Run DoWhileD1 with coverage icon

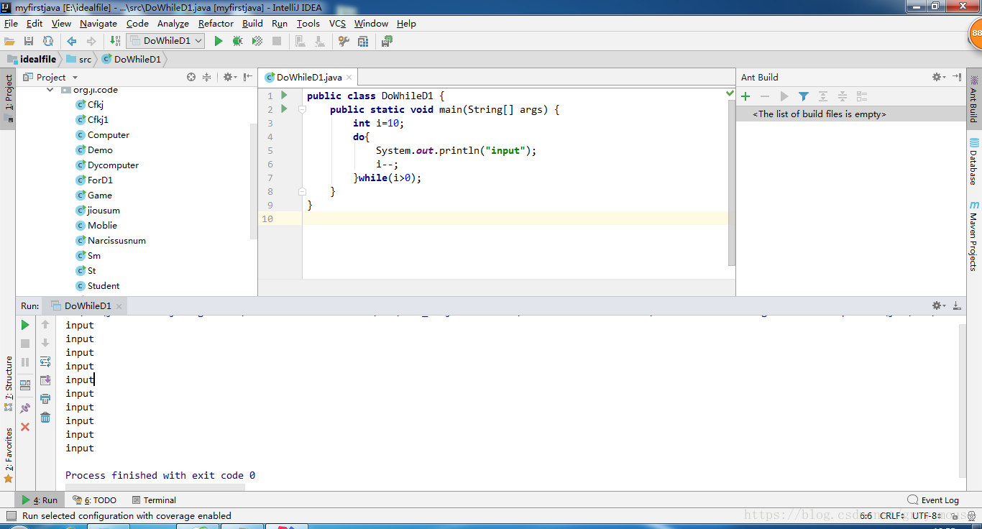tap(257, 42)
